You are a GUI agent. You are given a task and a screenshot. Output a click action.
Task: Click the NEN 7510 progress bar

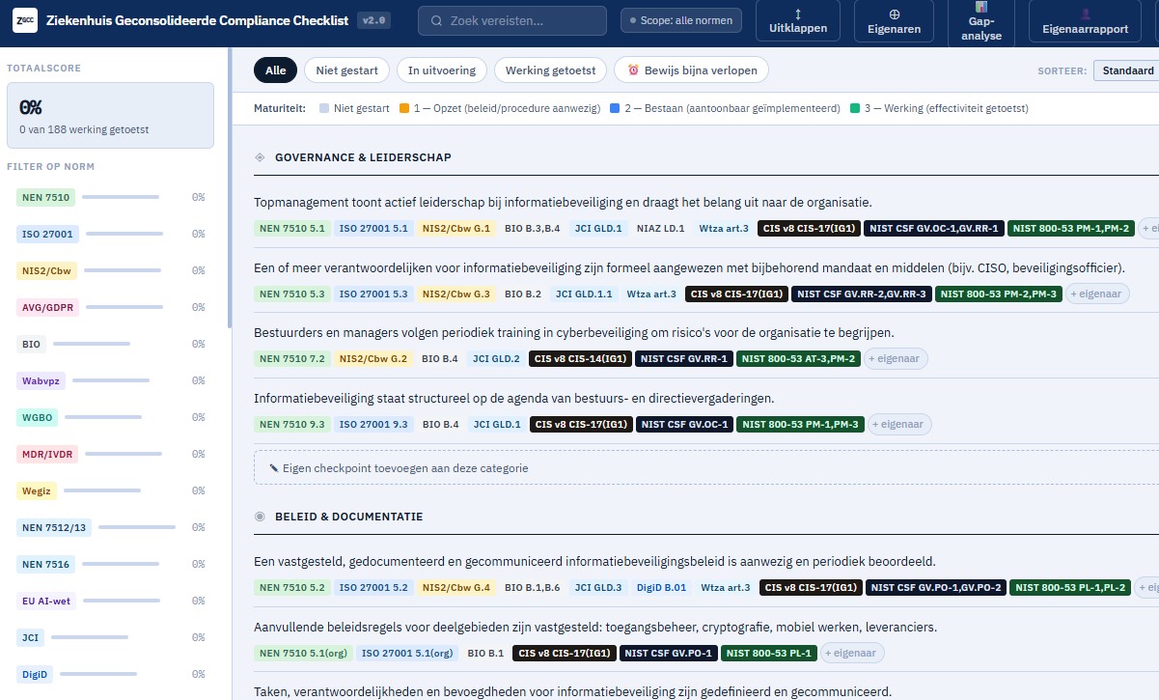pos(121,197)
